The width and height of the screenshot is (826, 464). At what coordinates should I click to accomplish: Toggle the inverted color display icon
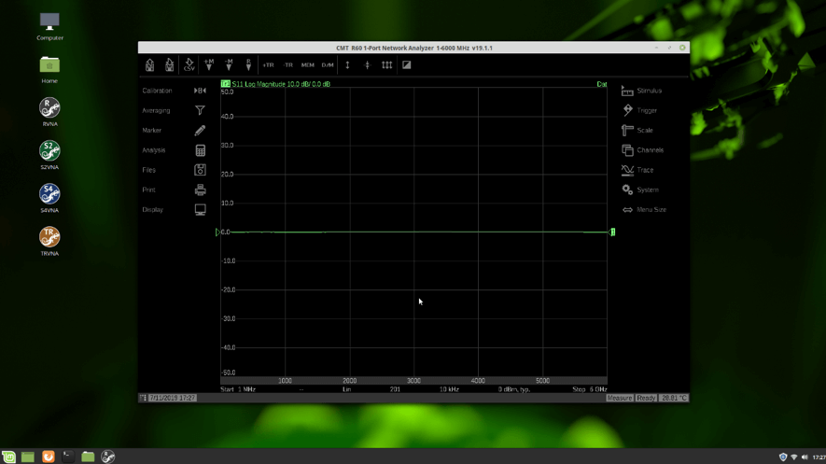(406, 65)
